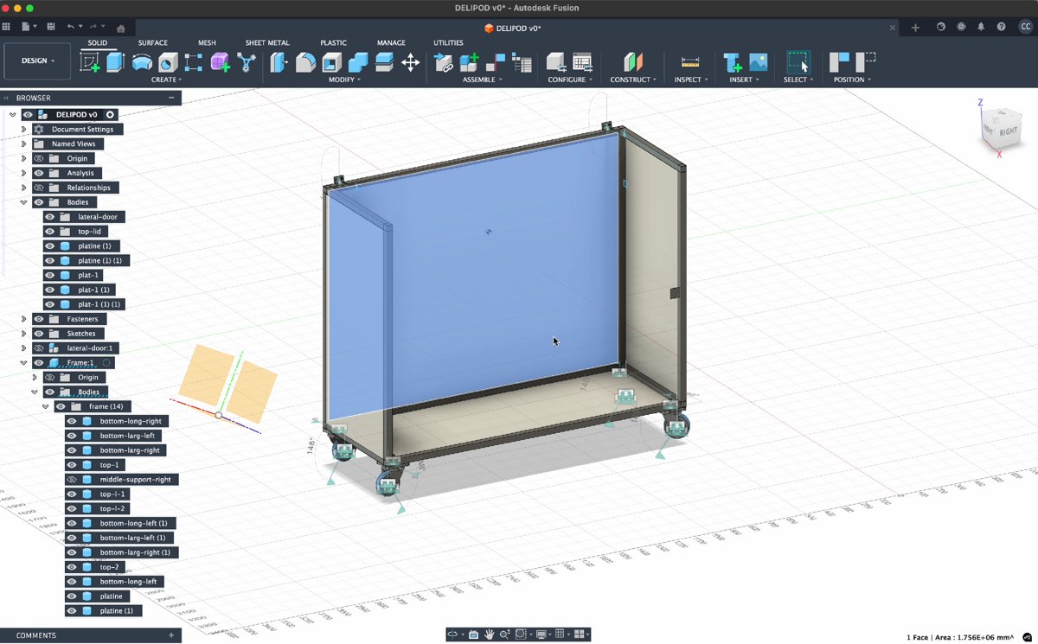
Task: Select the Shell tool icon
Action: pyautogui.click(x=332, y=61)
